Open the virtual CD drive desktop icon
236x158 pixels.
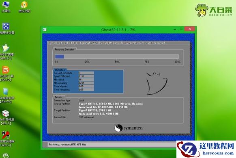click(25, 6)
